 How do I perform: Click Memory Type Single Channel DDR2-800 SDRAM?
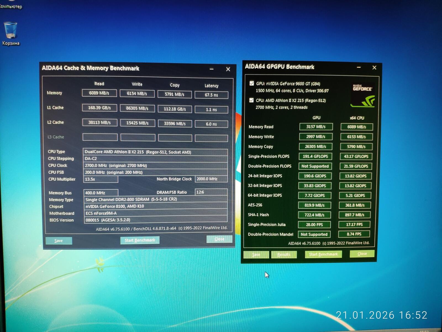[156, 199]
